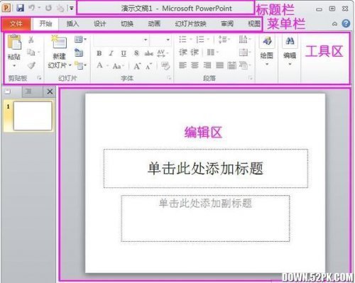Switch to the 动画 (Animations) tab
355x283 pixels.
click(154, 23)
